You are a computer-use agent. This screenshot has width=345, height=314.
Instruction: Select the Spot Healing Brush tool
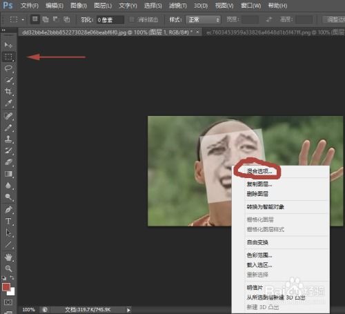click(8, 116)
